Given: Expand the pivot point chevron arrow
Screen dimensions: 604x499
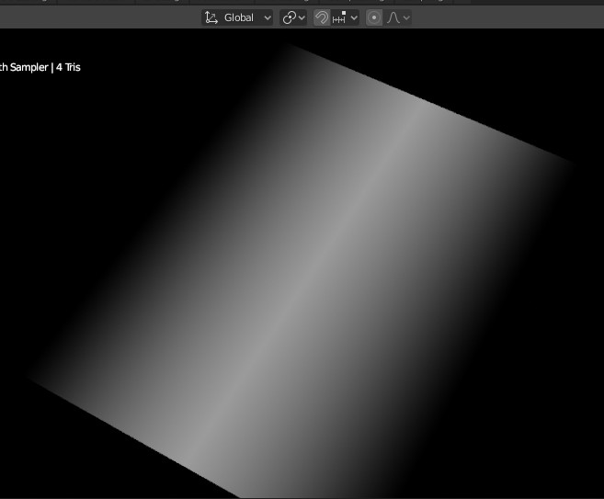Looking at the screenshot, I should click(x=302, y=17).
